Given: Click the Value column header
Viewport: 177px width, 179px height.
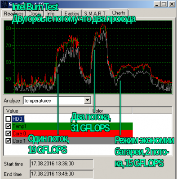Looking at the screenshot, I should coord(46,111).
